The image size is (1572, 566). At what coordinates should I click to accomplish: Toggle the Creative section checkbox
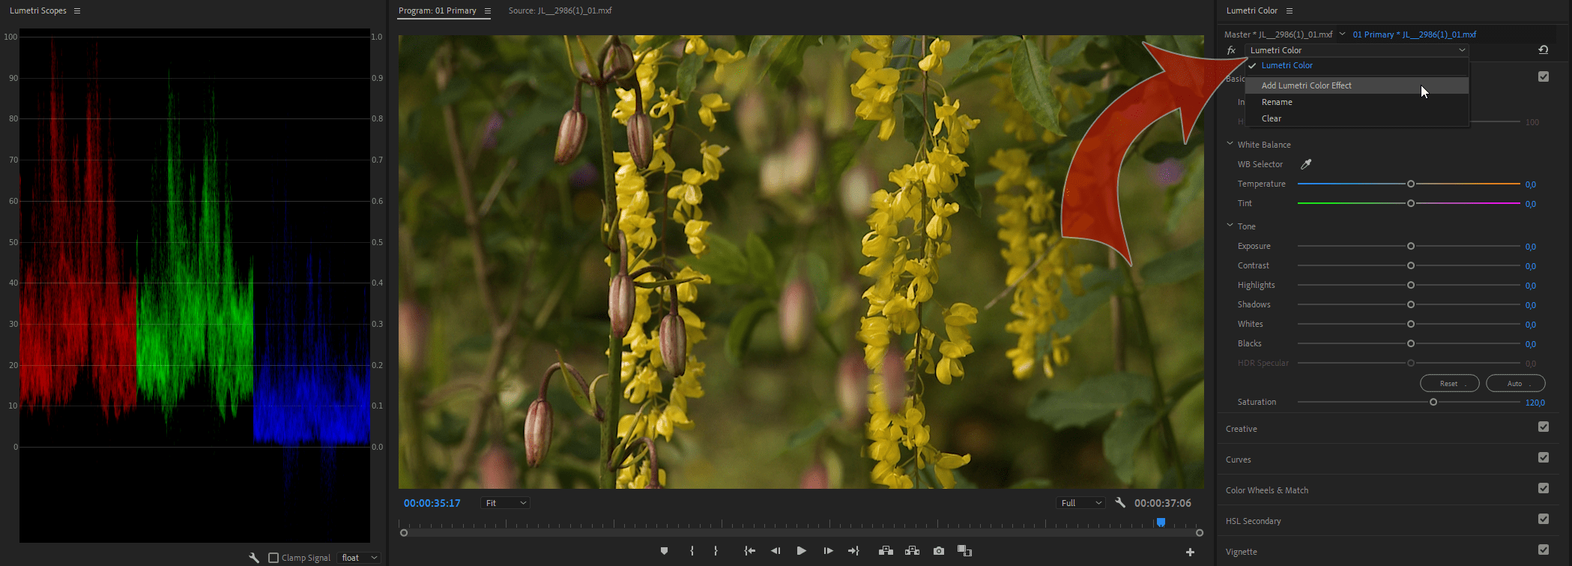[x=1544, y=427]
